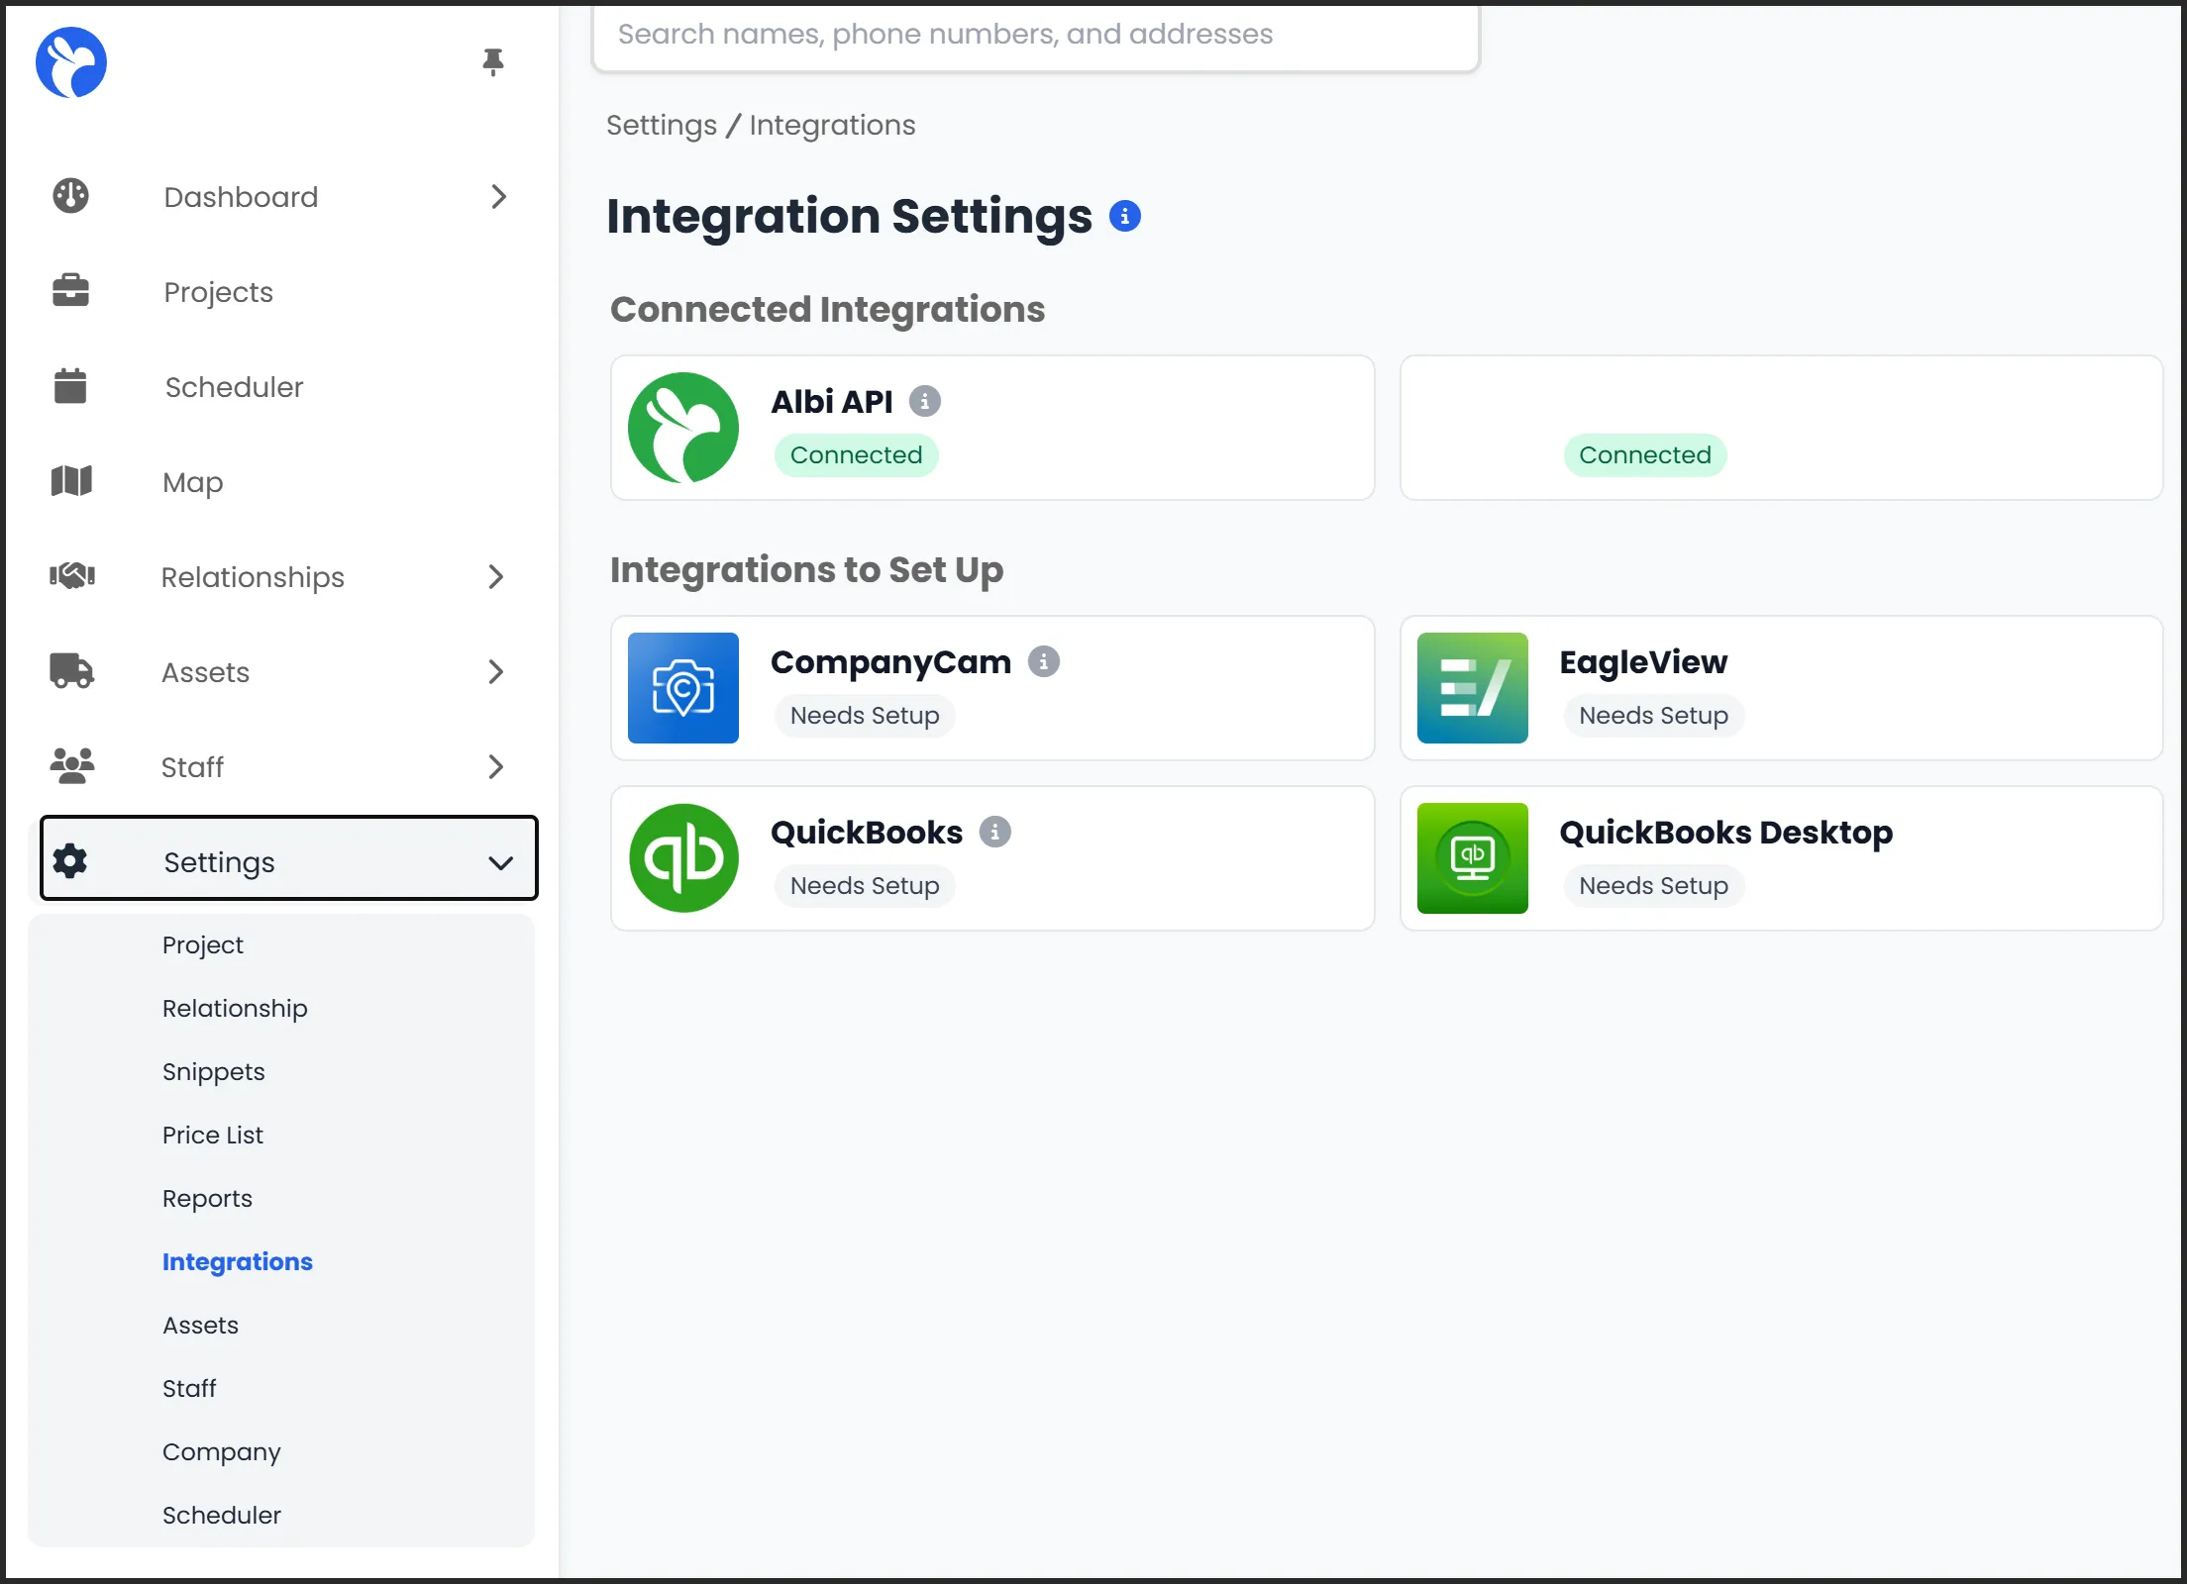The height and width of the screenshot is (1584, 2187).
Task: Click the Map folded-map icon
Action: point(71,481)
